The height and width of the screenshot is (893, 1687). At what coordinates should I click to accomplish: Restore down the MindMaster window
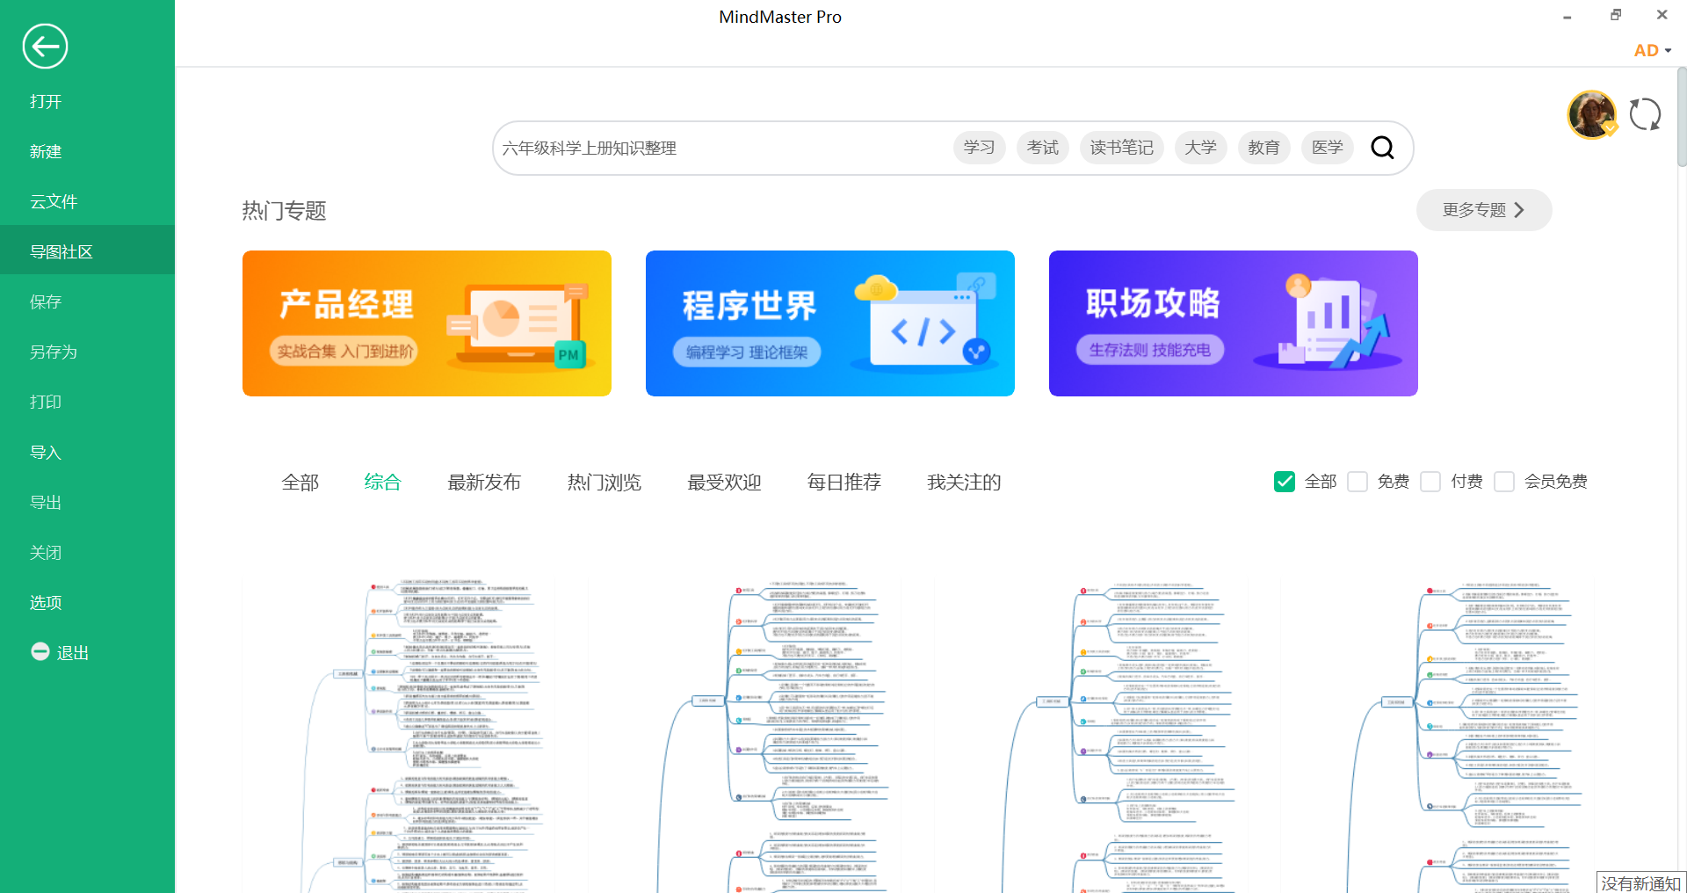(x=1615, y=15)
